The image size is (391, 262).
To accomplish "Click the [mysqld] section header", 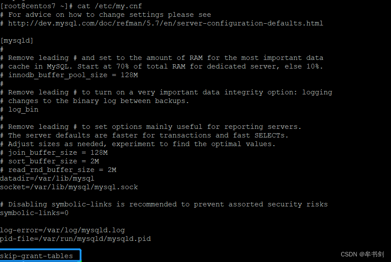I will point(17,41).
